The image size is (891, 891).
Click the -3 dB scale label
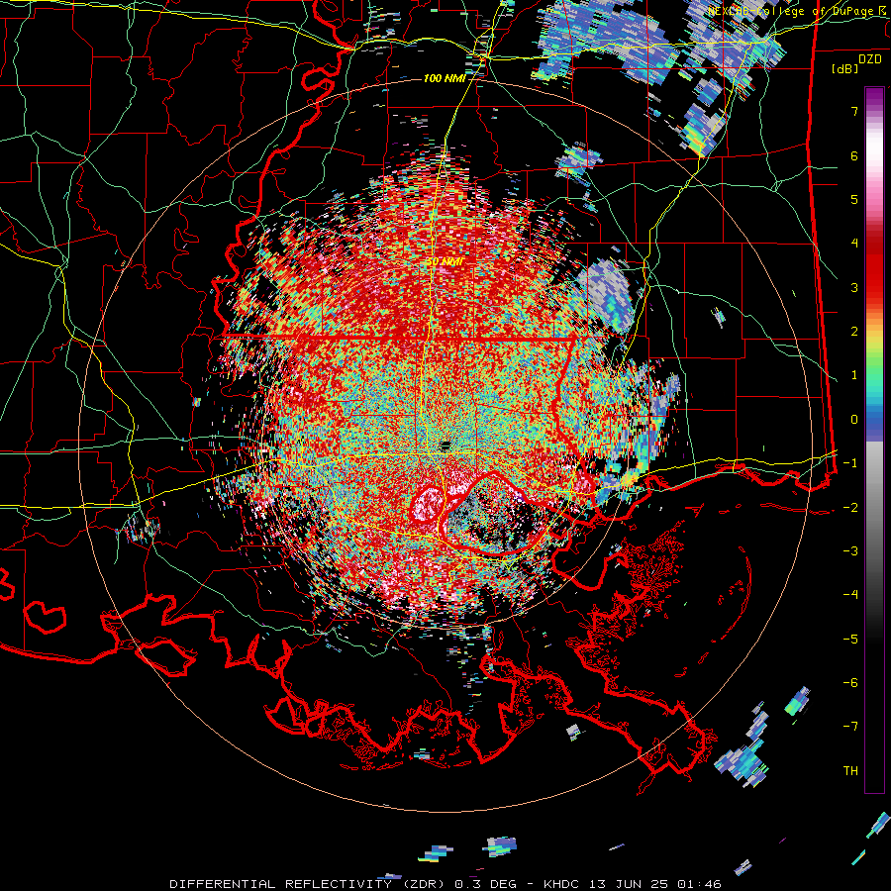(850, 551)
